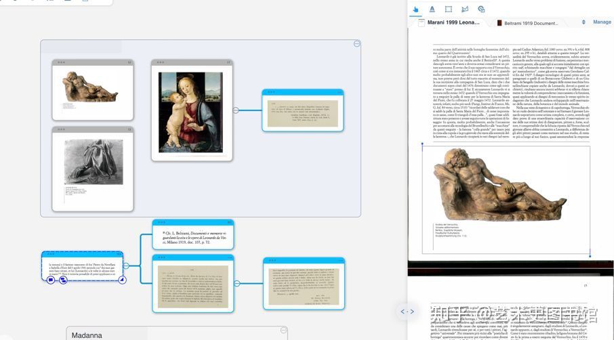Click the Manage link
The height and width of the screenshot is (340, 614).
pos(602,22)
